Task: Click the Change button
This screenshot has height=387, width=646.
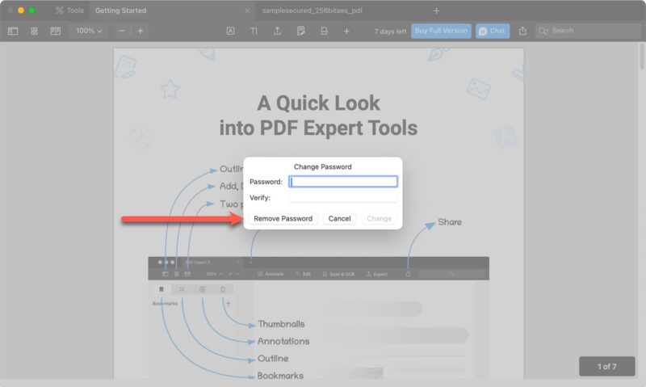Action: [x=379, y=218]
